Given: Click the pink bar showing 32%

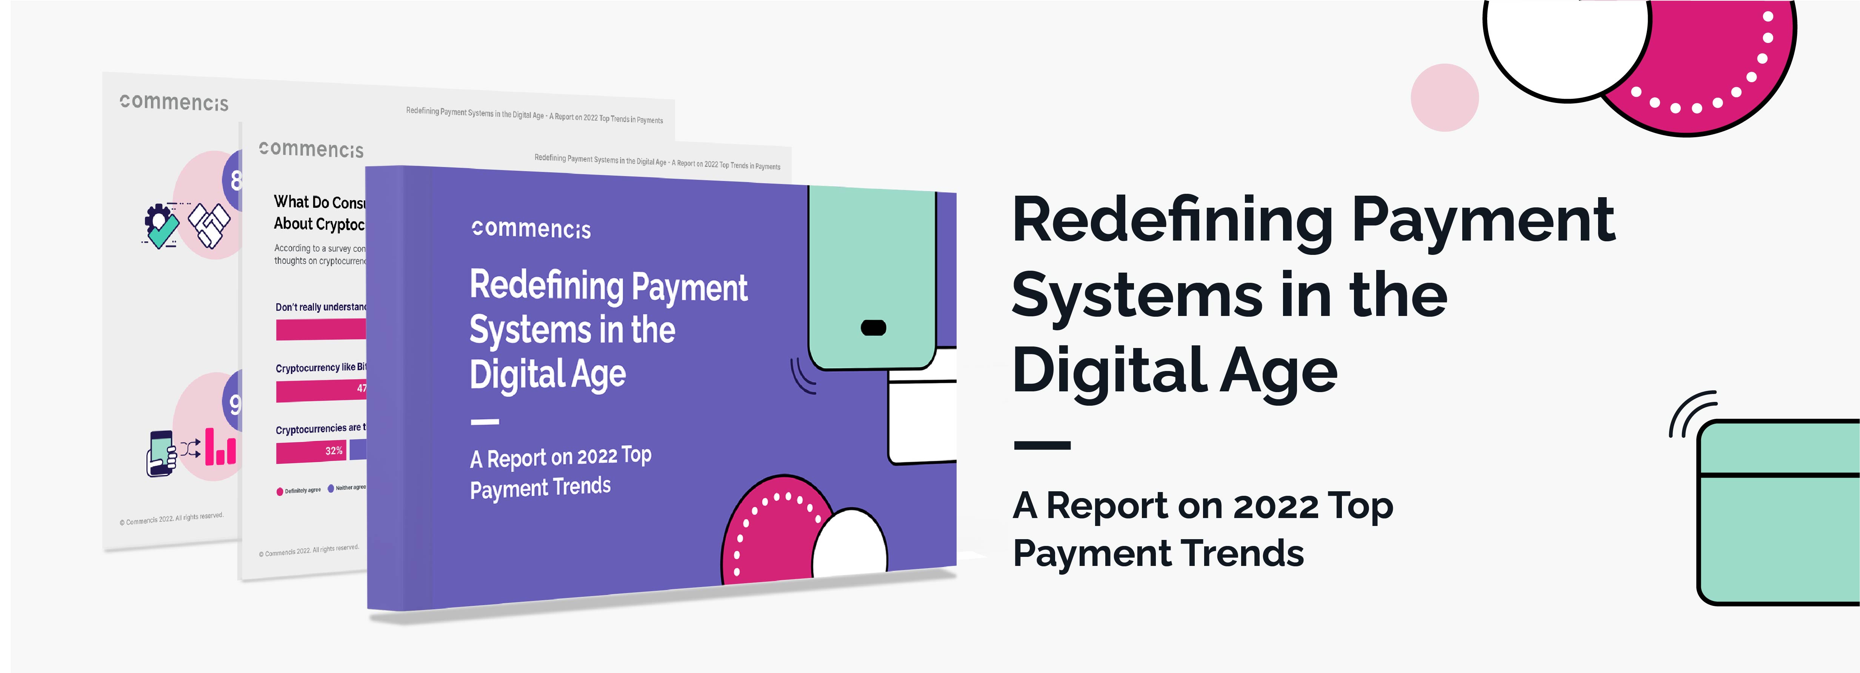Looking at the screenshot, I should (x=311, y=452).
